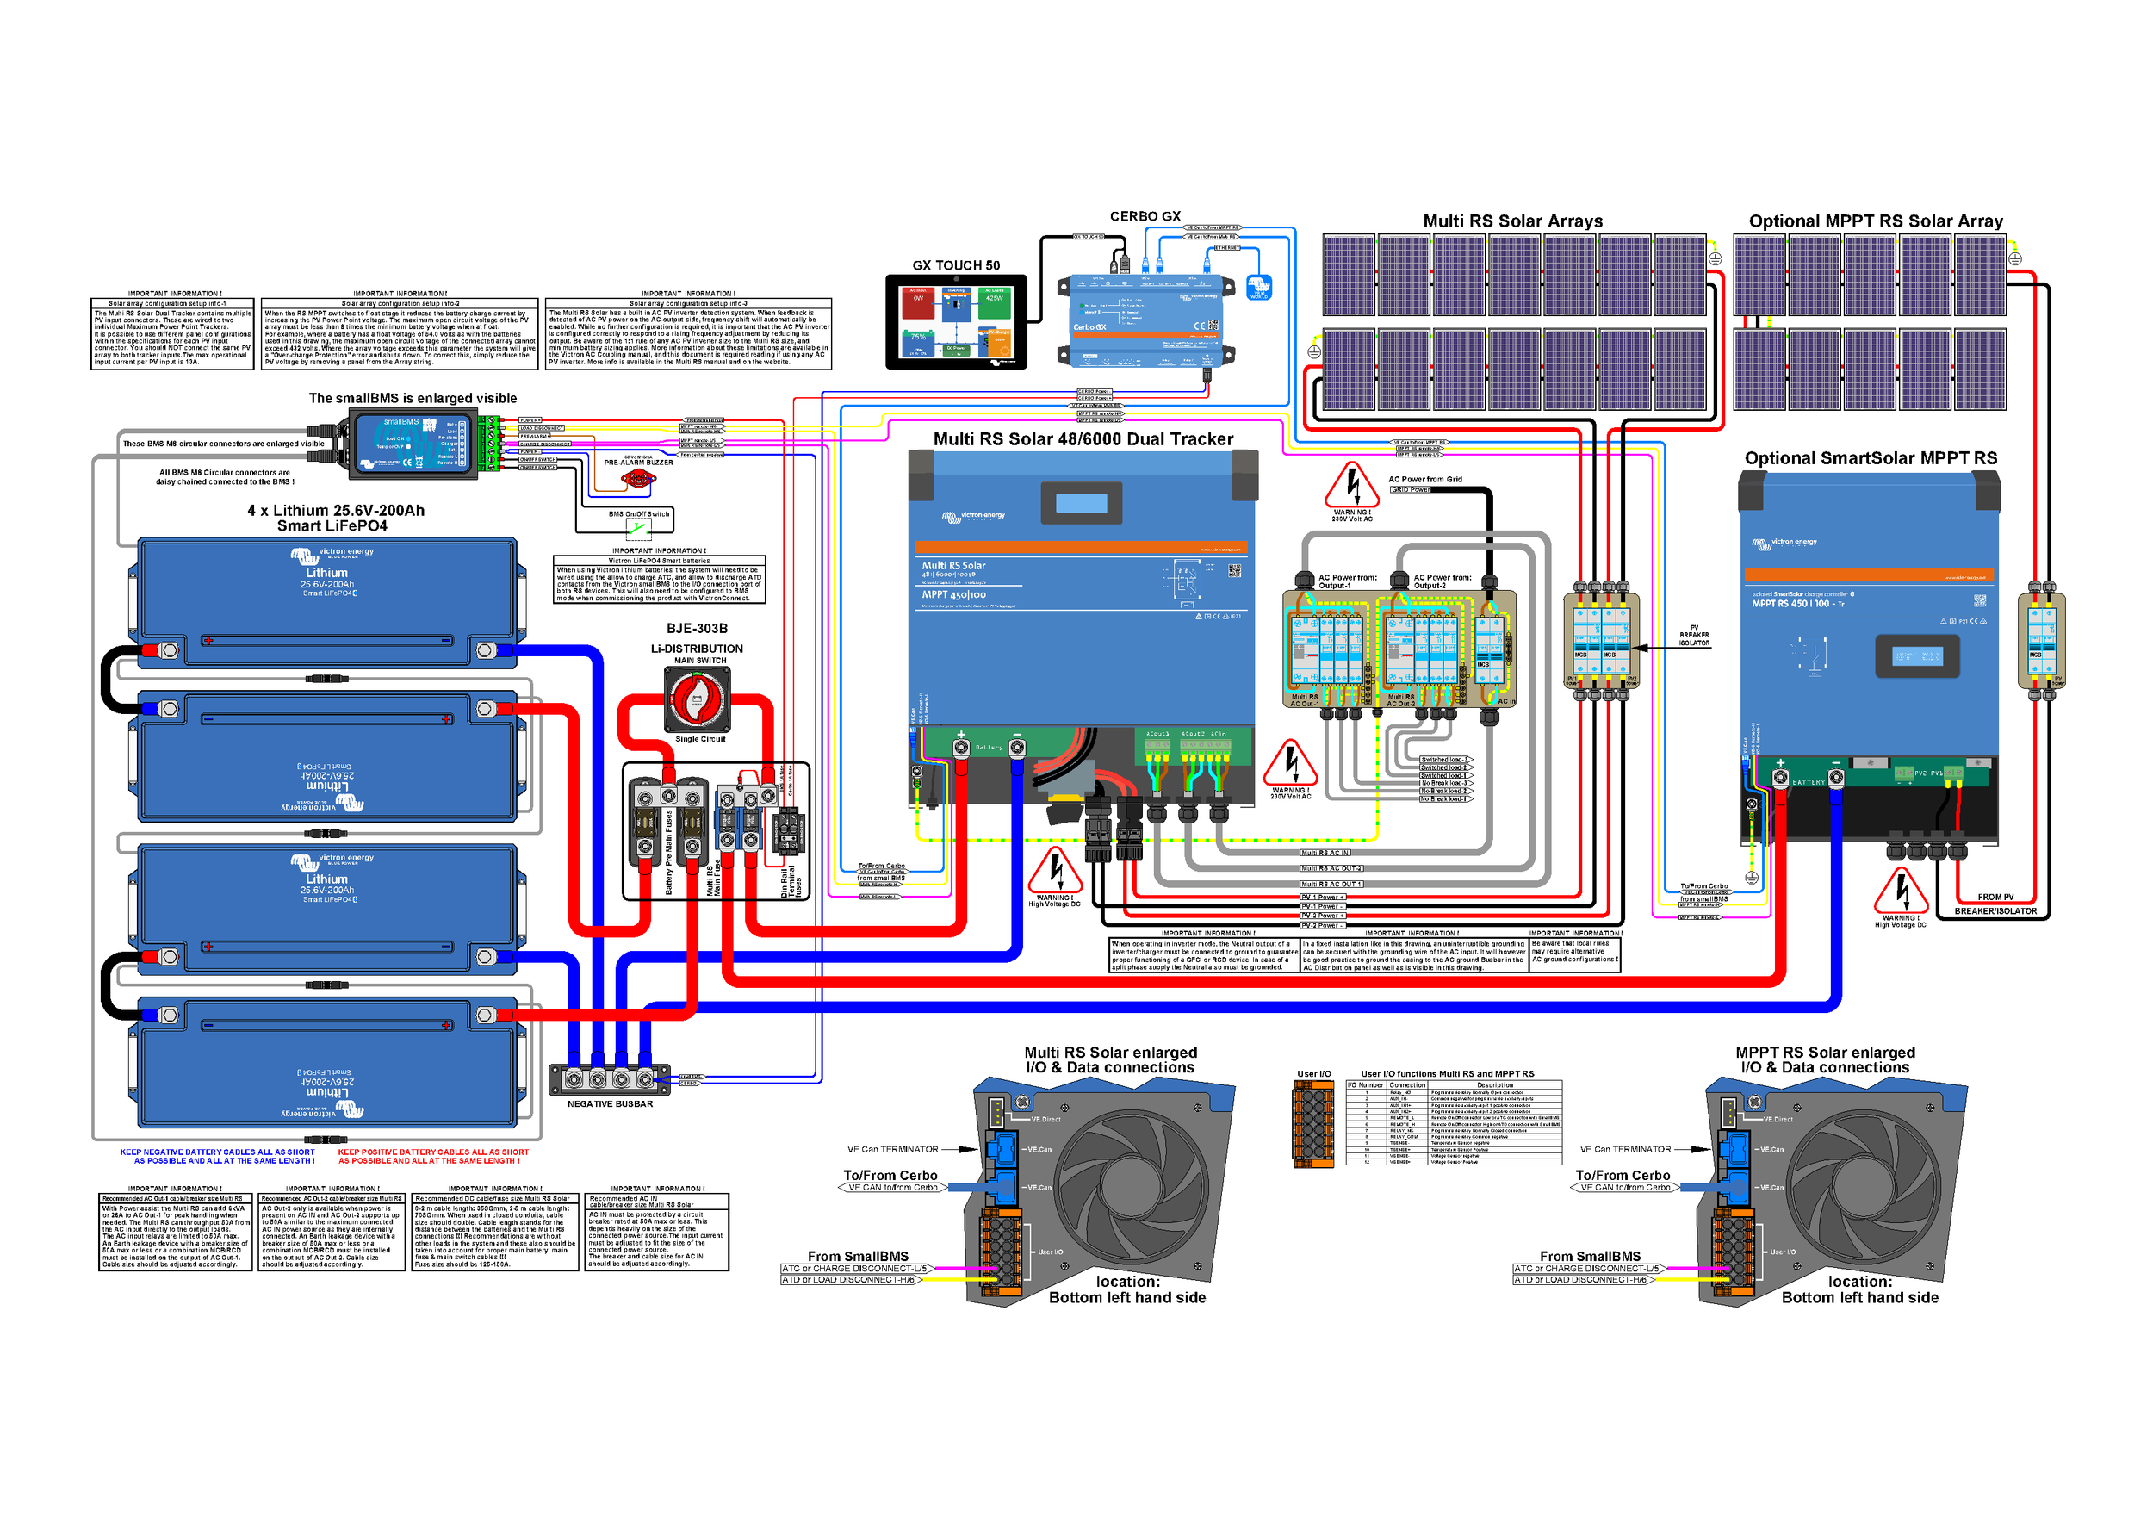Open the User I/O functions menu
The width and height of the screenshot is (2153, 1522).
1481,1071
